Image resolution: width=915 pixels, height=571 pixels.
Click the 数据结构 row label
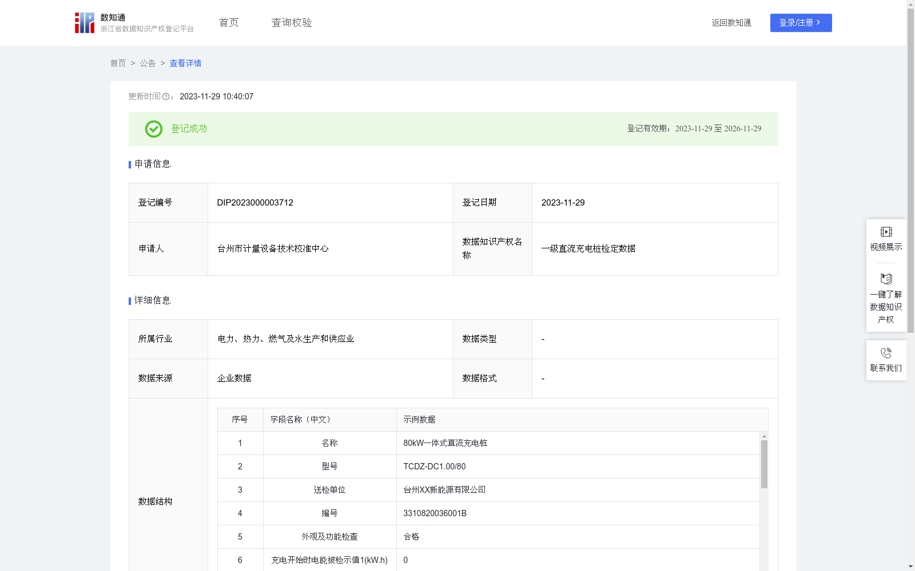[155, 502]
